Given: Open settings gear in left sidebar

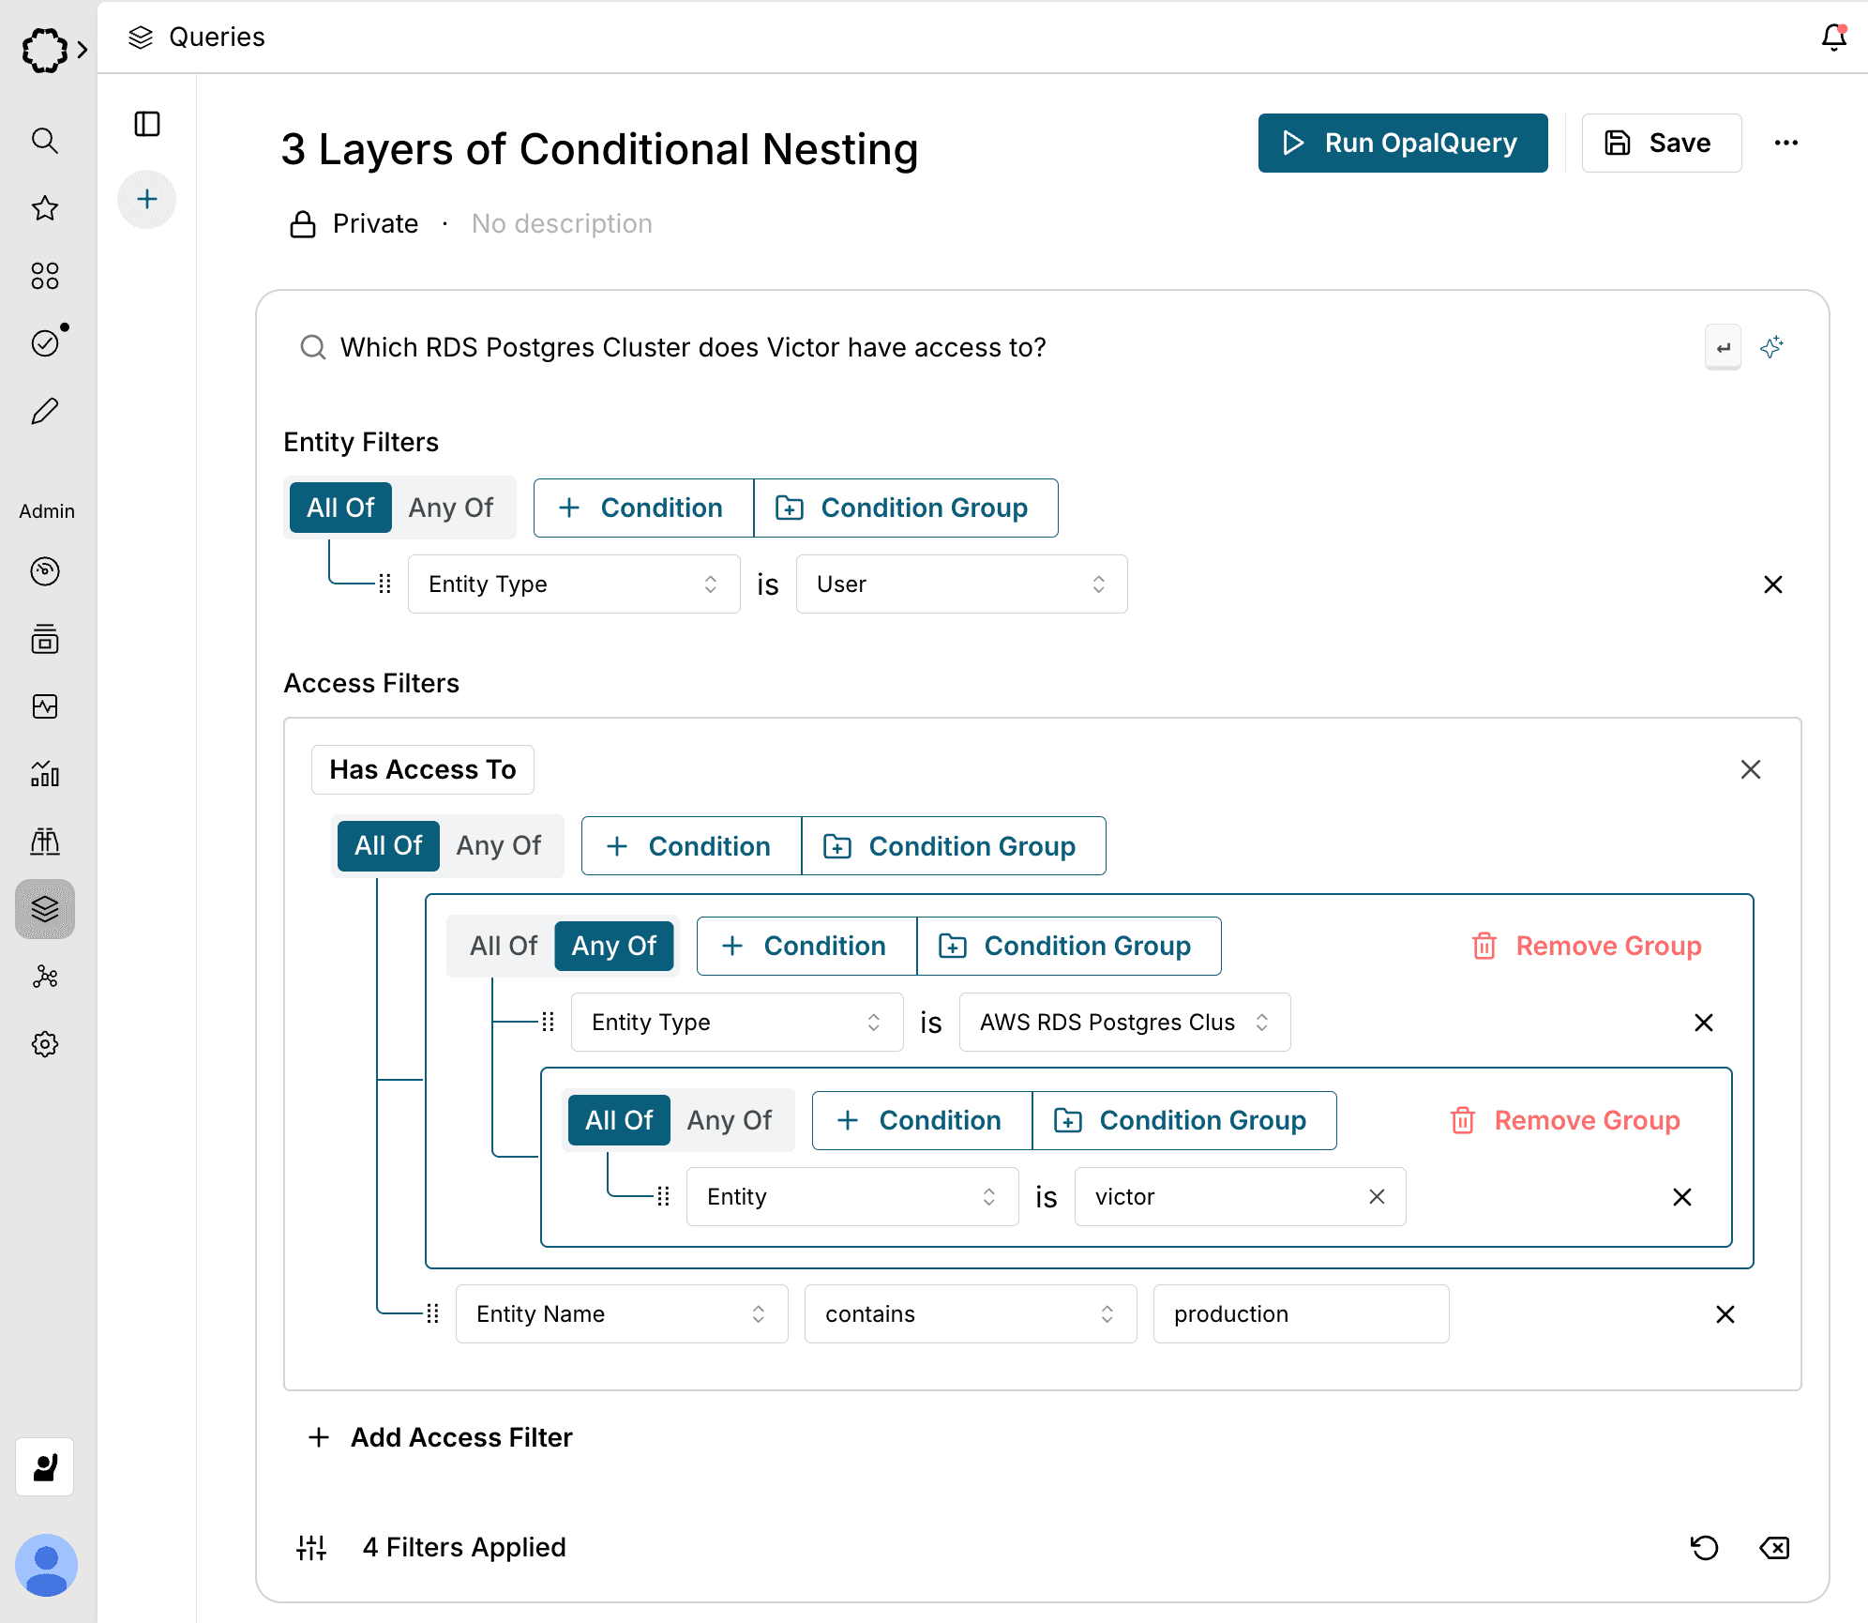Looking at the screenshot, I should [x=45, y=1044].
